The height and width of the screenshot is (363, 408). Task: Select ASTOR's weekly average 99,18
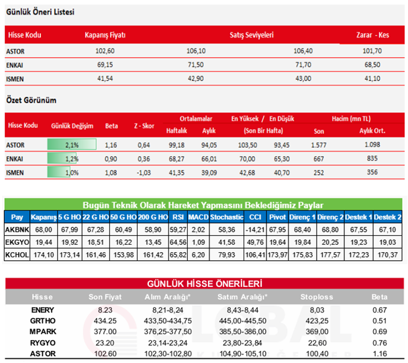click(176, 145)
